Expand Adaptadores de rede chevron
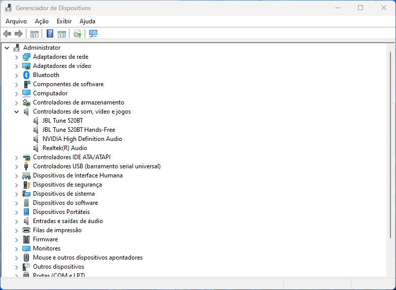396x290 pixels. coord(16,57)
